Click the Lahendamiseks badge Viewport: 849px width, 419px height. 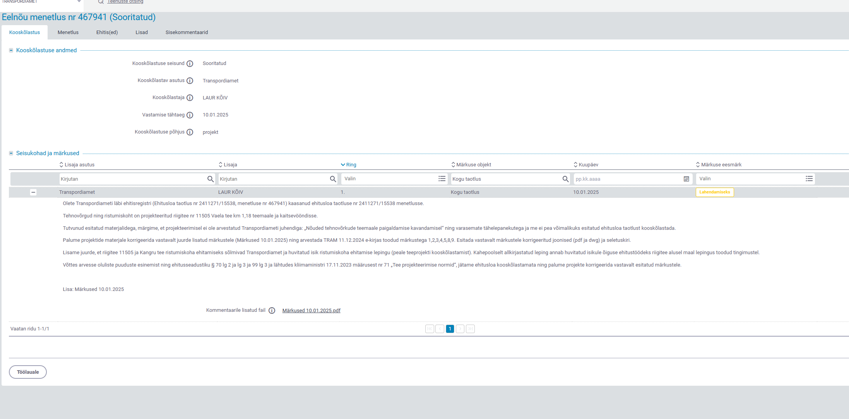715,192
